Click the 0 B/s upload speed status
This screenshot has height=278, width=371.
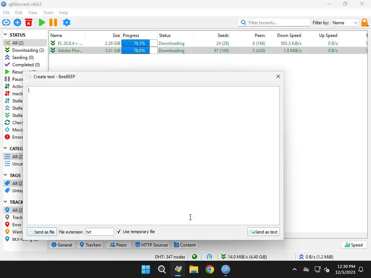[316, 257]
